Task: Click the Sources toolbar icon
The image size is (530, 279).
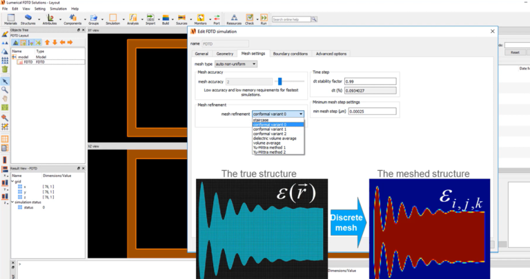Action: 181,19
